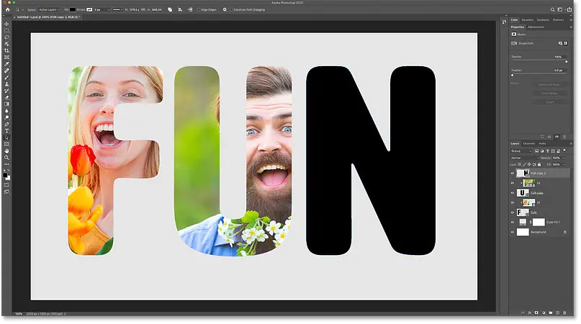Select the Background layer thumbnail
581x324 pixels.
click(523, 232)
